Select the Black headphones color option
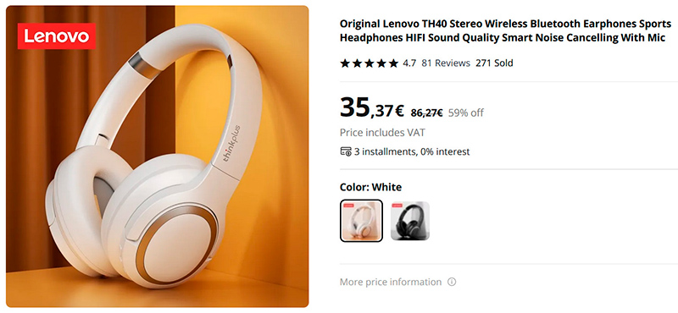Image resolution: width=678 pixels, height=313 pixels. click(x=410, y=221)
